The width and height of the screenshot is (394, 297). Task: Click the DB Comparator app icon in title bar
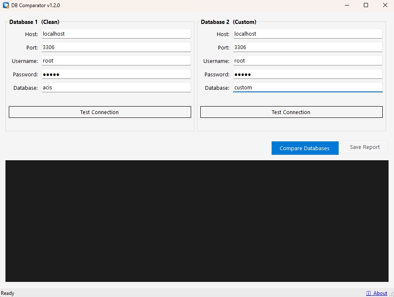(6, 5)
